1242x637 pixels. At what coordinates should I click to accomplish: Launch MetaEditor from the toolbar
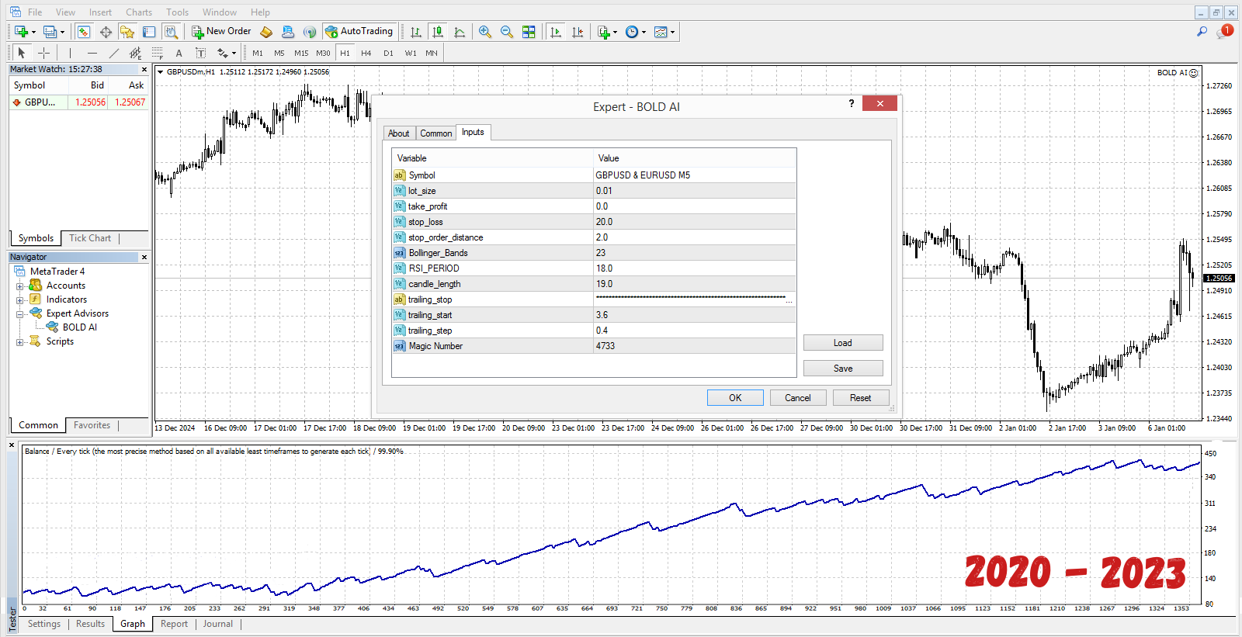coord(266,32)
